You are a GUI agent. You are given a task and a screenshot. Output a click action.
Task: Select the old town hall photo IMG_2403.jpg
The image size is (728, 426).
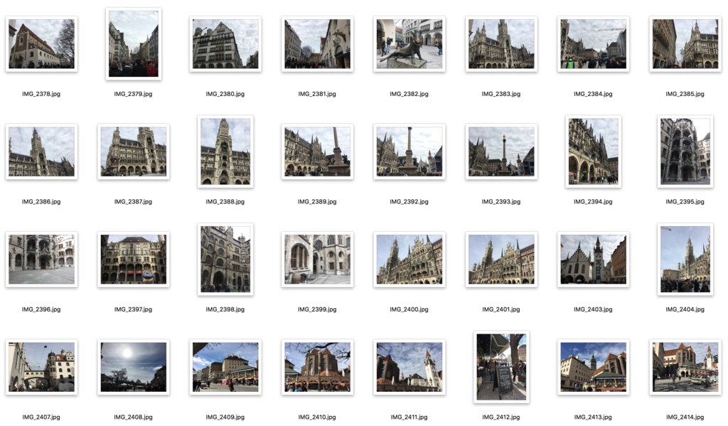point(593,260)
